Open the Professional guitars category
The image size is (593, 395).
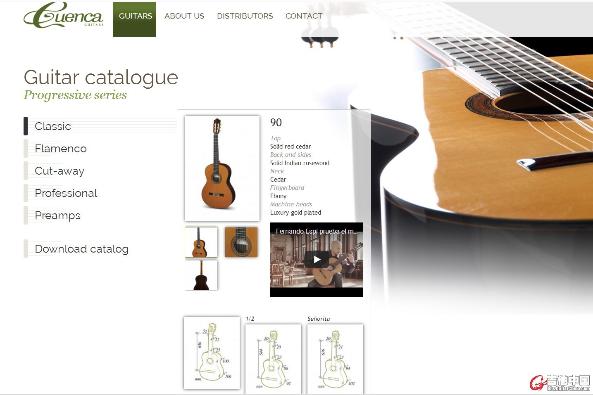66,193
